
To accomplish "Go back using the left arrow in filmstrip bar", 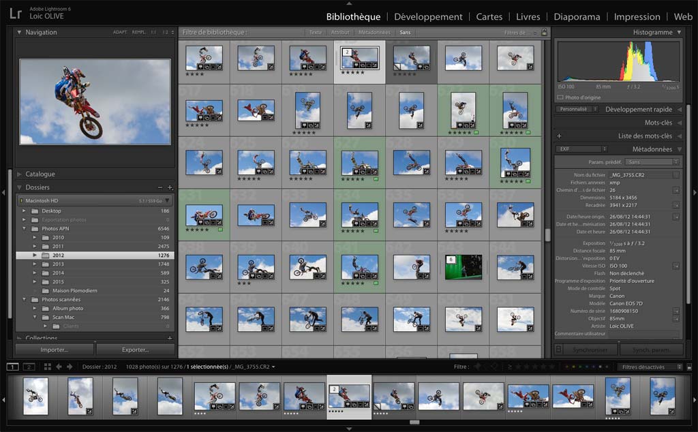I will [59, 367].
